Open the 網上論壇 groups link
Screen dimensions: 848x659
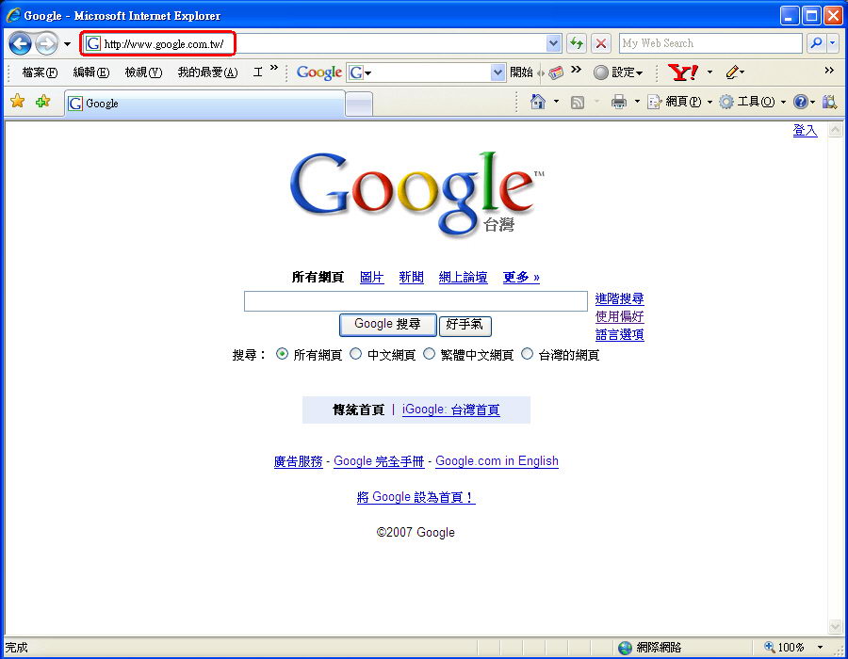(x=463, y=277)
